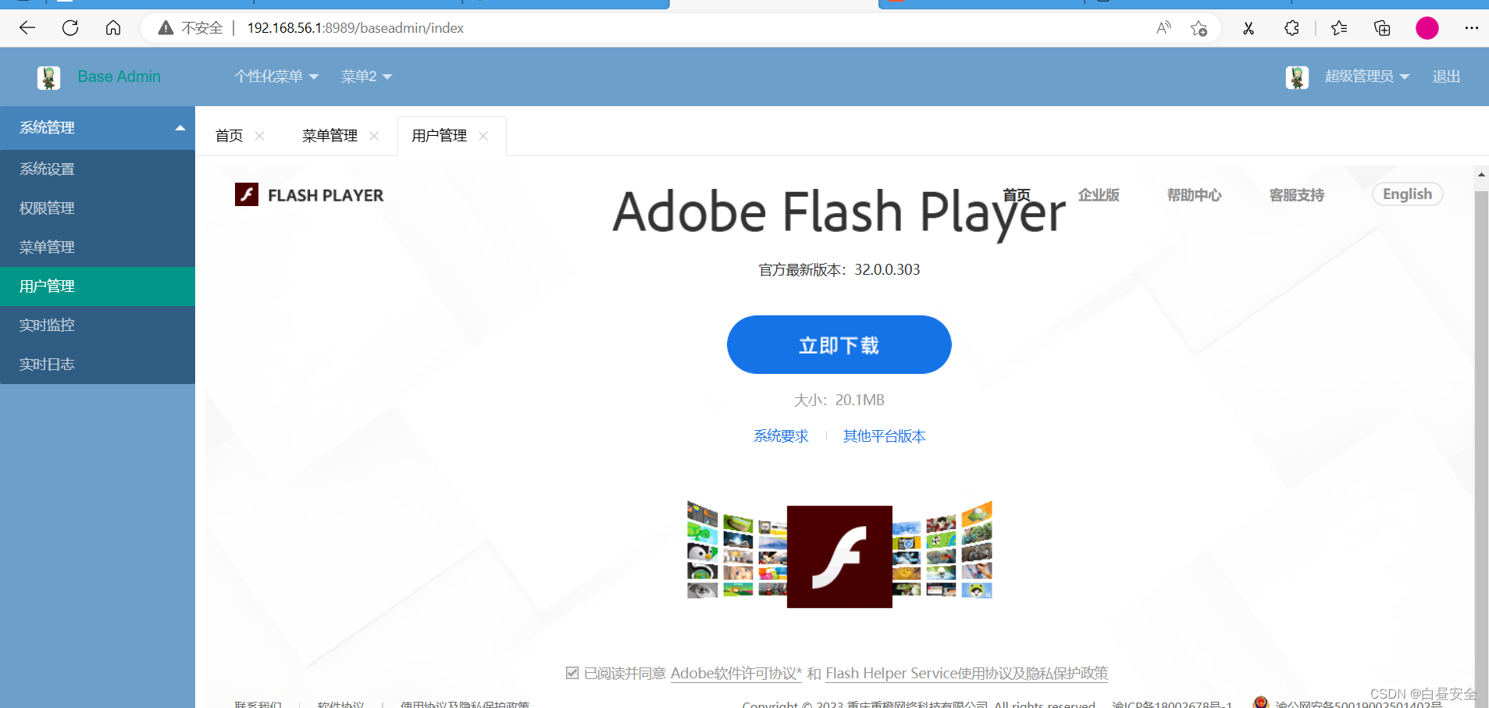This screenshot has width=1489, height=708.
Task: Close the 首页 tab with its X
Action: click(260, 136)
